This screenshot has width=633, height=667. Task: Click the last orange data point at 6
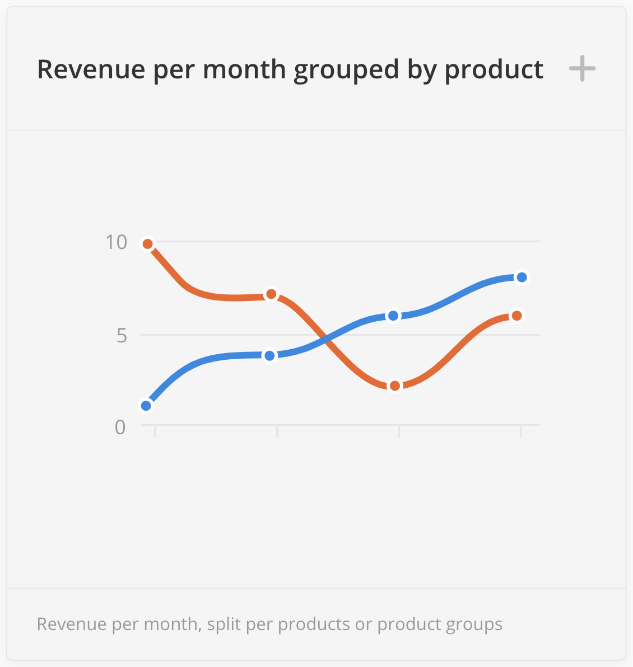point(516,316)
